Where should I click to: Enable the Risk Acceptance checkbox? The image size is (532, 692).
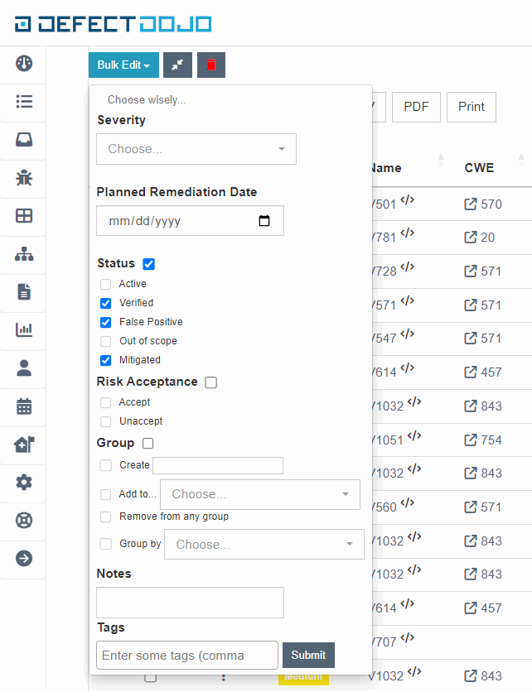(210, 382)
